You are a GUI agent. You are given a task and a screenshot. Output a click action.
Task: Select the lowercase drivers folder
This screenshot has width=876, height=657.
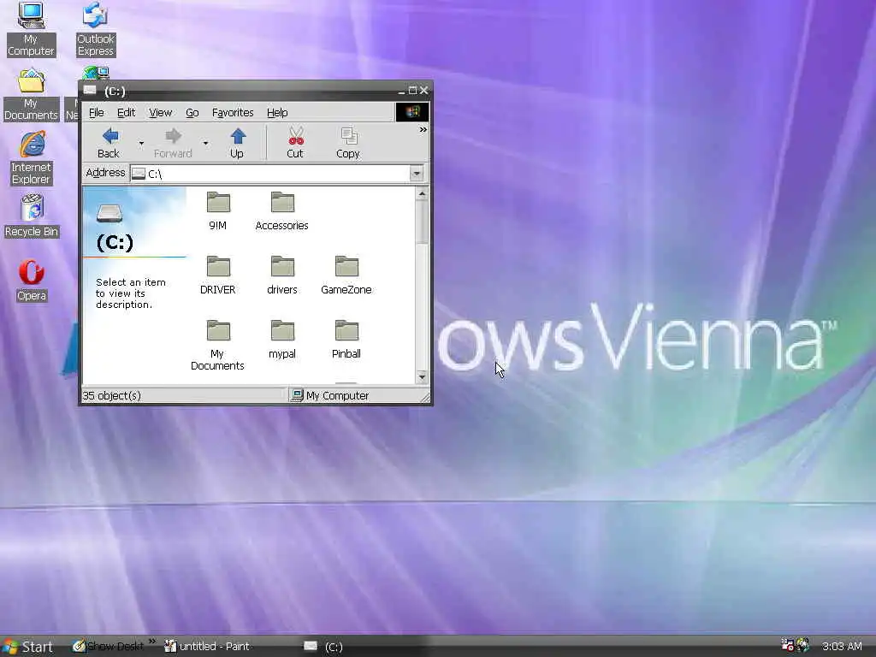pos(282,275)
